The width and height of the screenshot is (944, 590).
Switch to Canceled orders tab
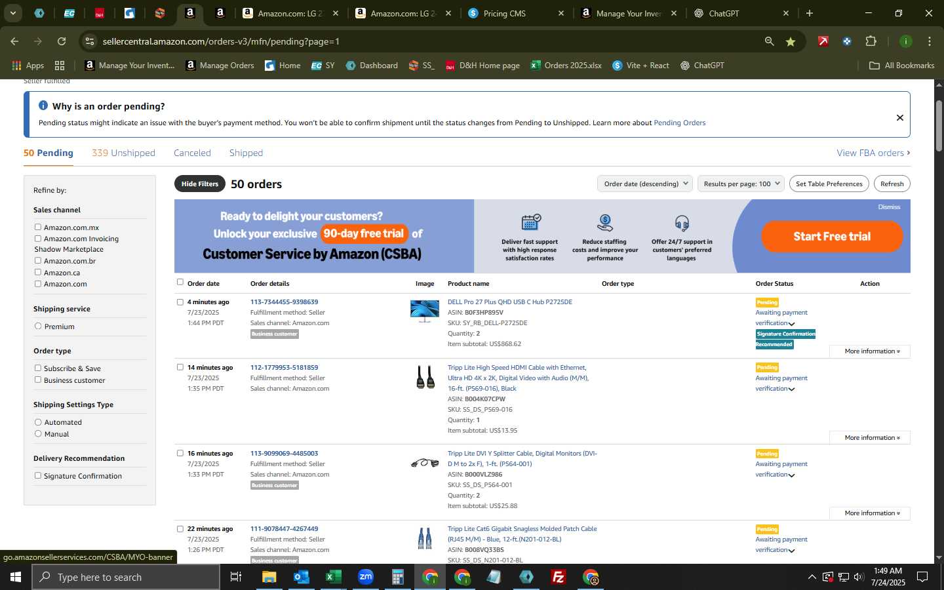coord(192,153)
